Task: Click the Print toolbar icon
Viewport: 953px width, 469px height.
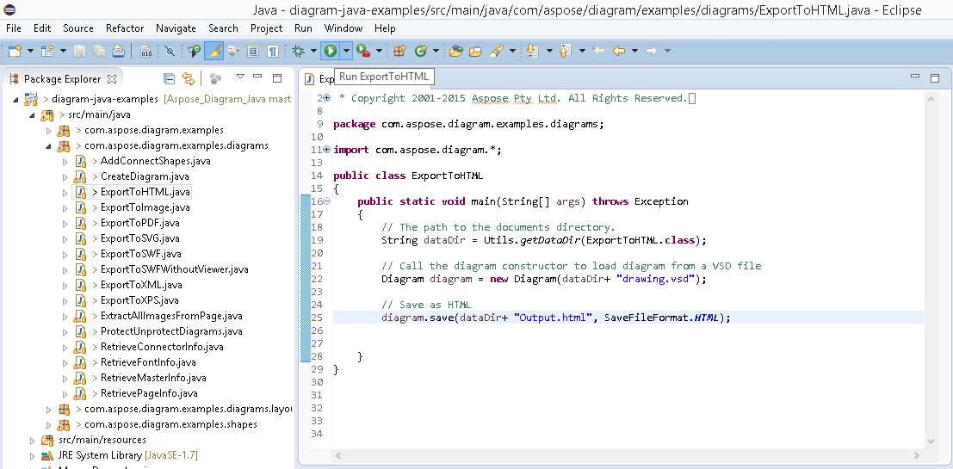Action: 118,51
